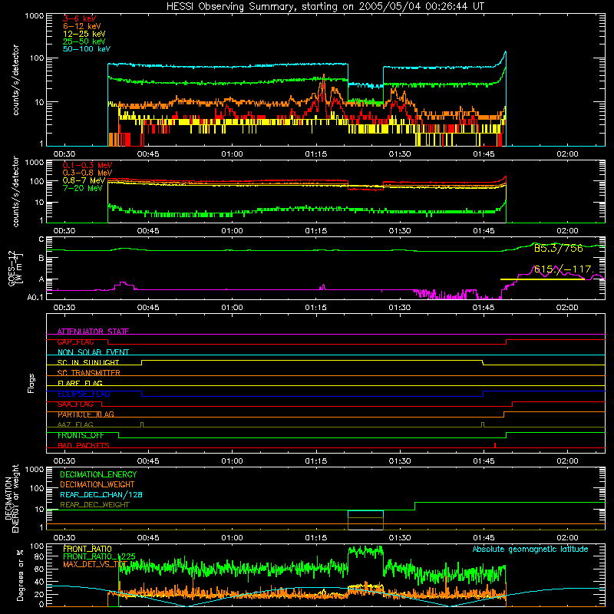Select the SC_TRANSMITTER flag label
The width and height of the screenshot is (614, 614).
point(88,373)
